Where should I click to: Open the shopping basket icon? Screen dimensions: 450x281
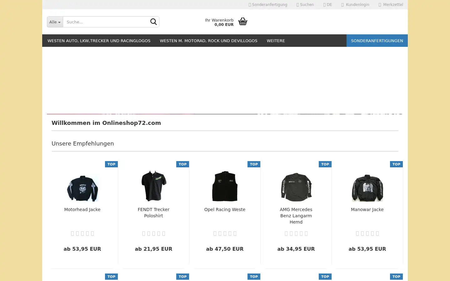243,21
